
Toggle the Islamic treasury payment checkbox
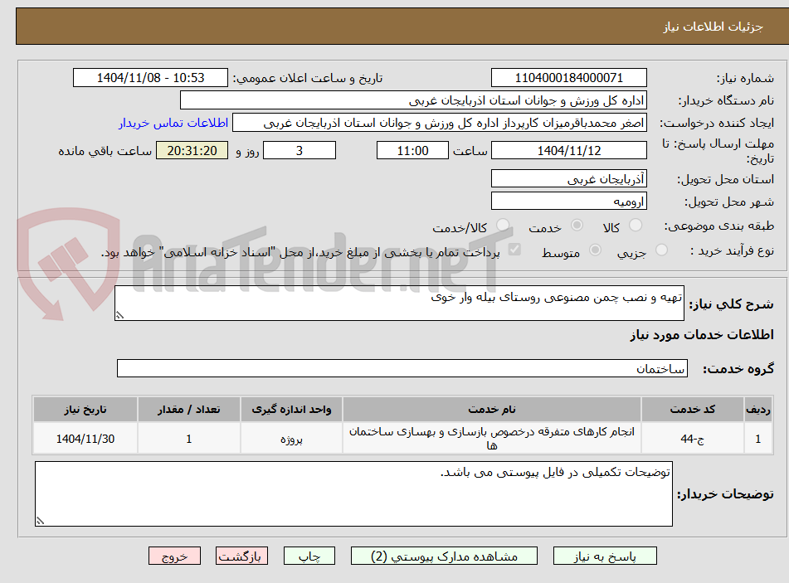[514, 250]
